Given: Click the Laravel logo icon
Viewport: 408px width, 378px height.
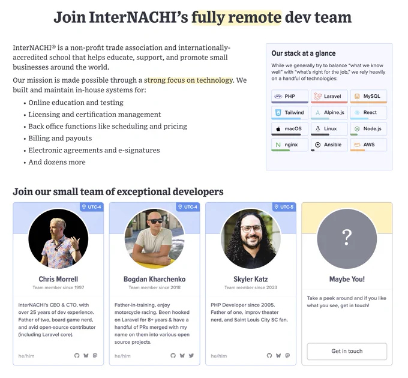Looking at the screenshot, I should 317,96.
